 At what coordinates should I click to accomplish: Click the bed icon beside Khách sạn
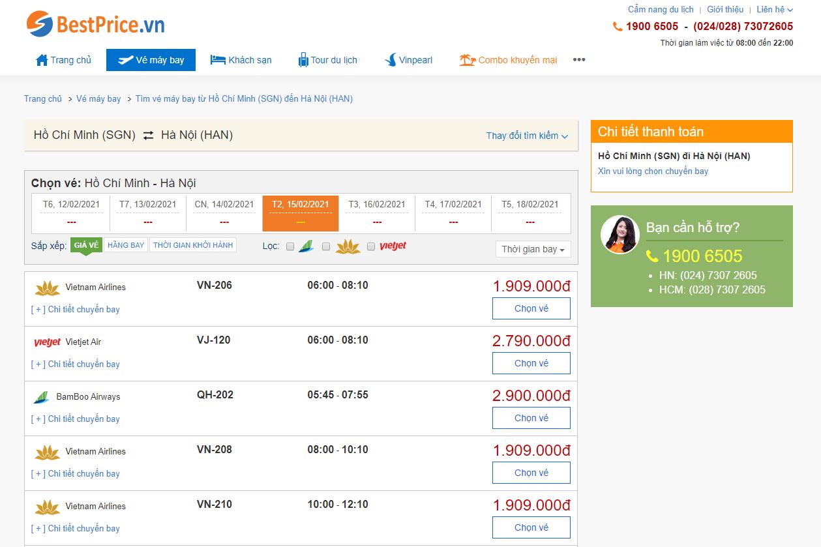coord(218,60)
